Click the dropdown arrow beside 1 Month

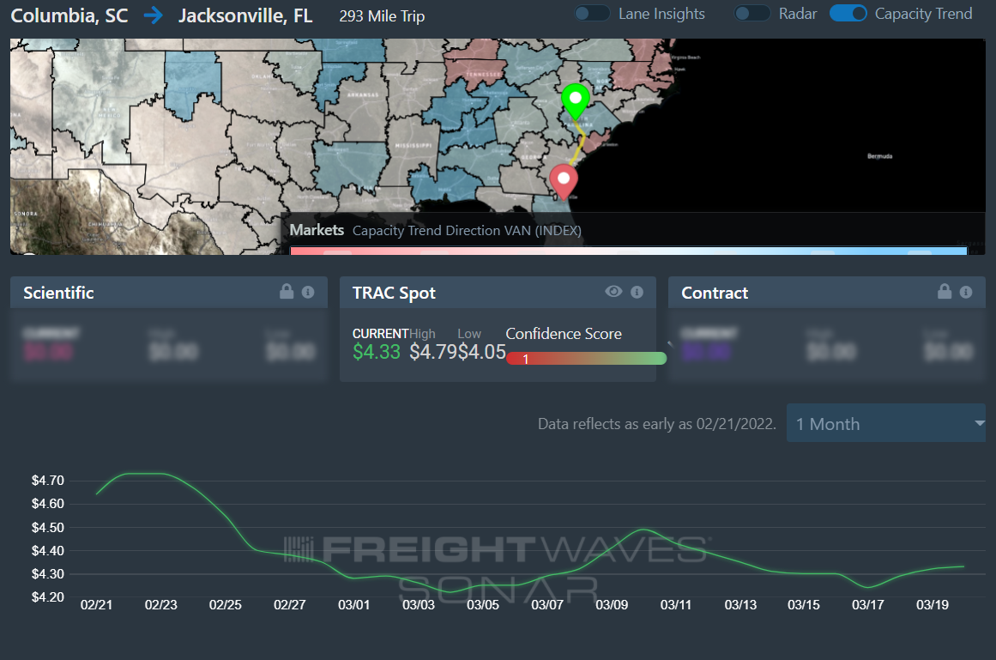pyautogui.click(x=980, y=423)
